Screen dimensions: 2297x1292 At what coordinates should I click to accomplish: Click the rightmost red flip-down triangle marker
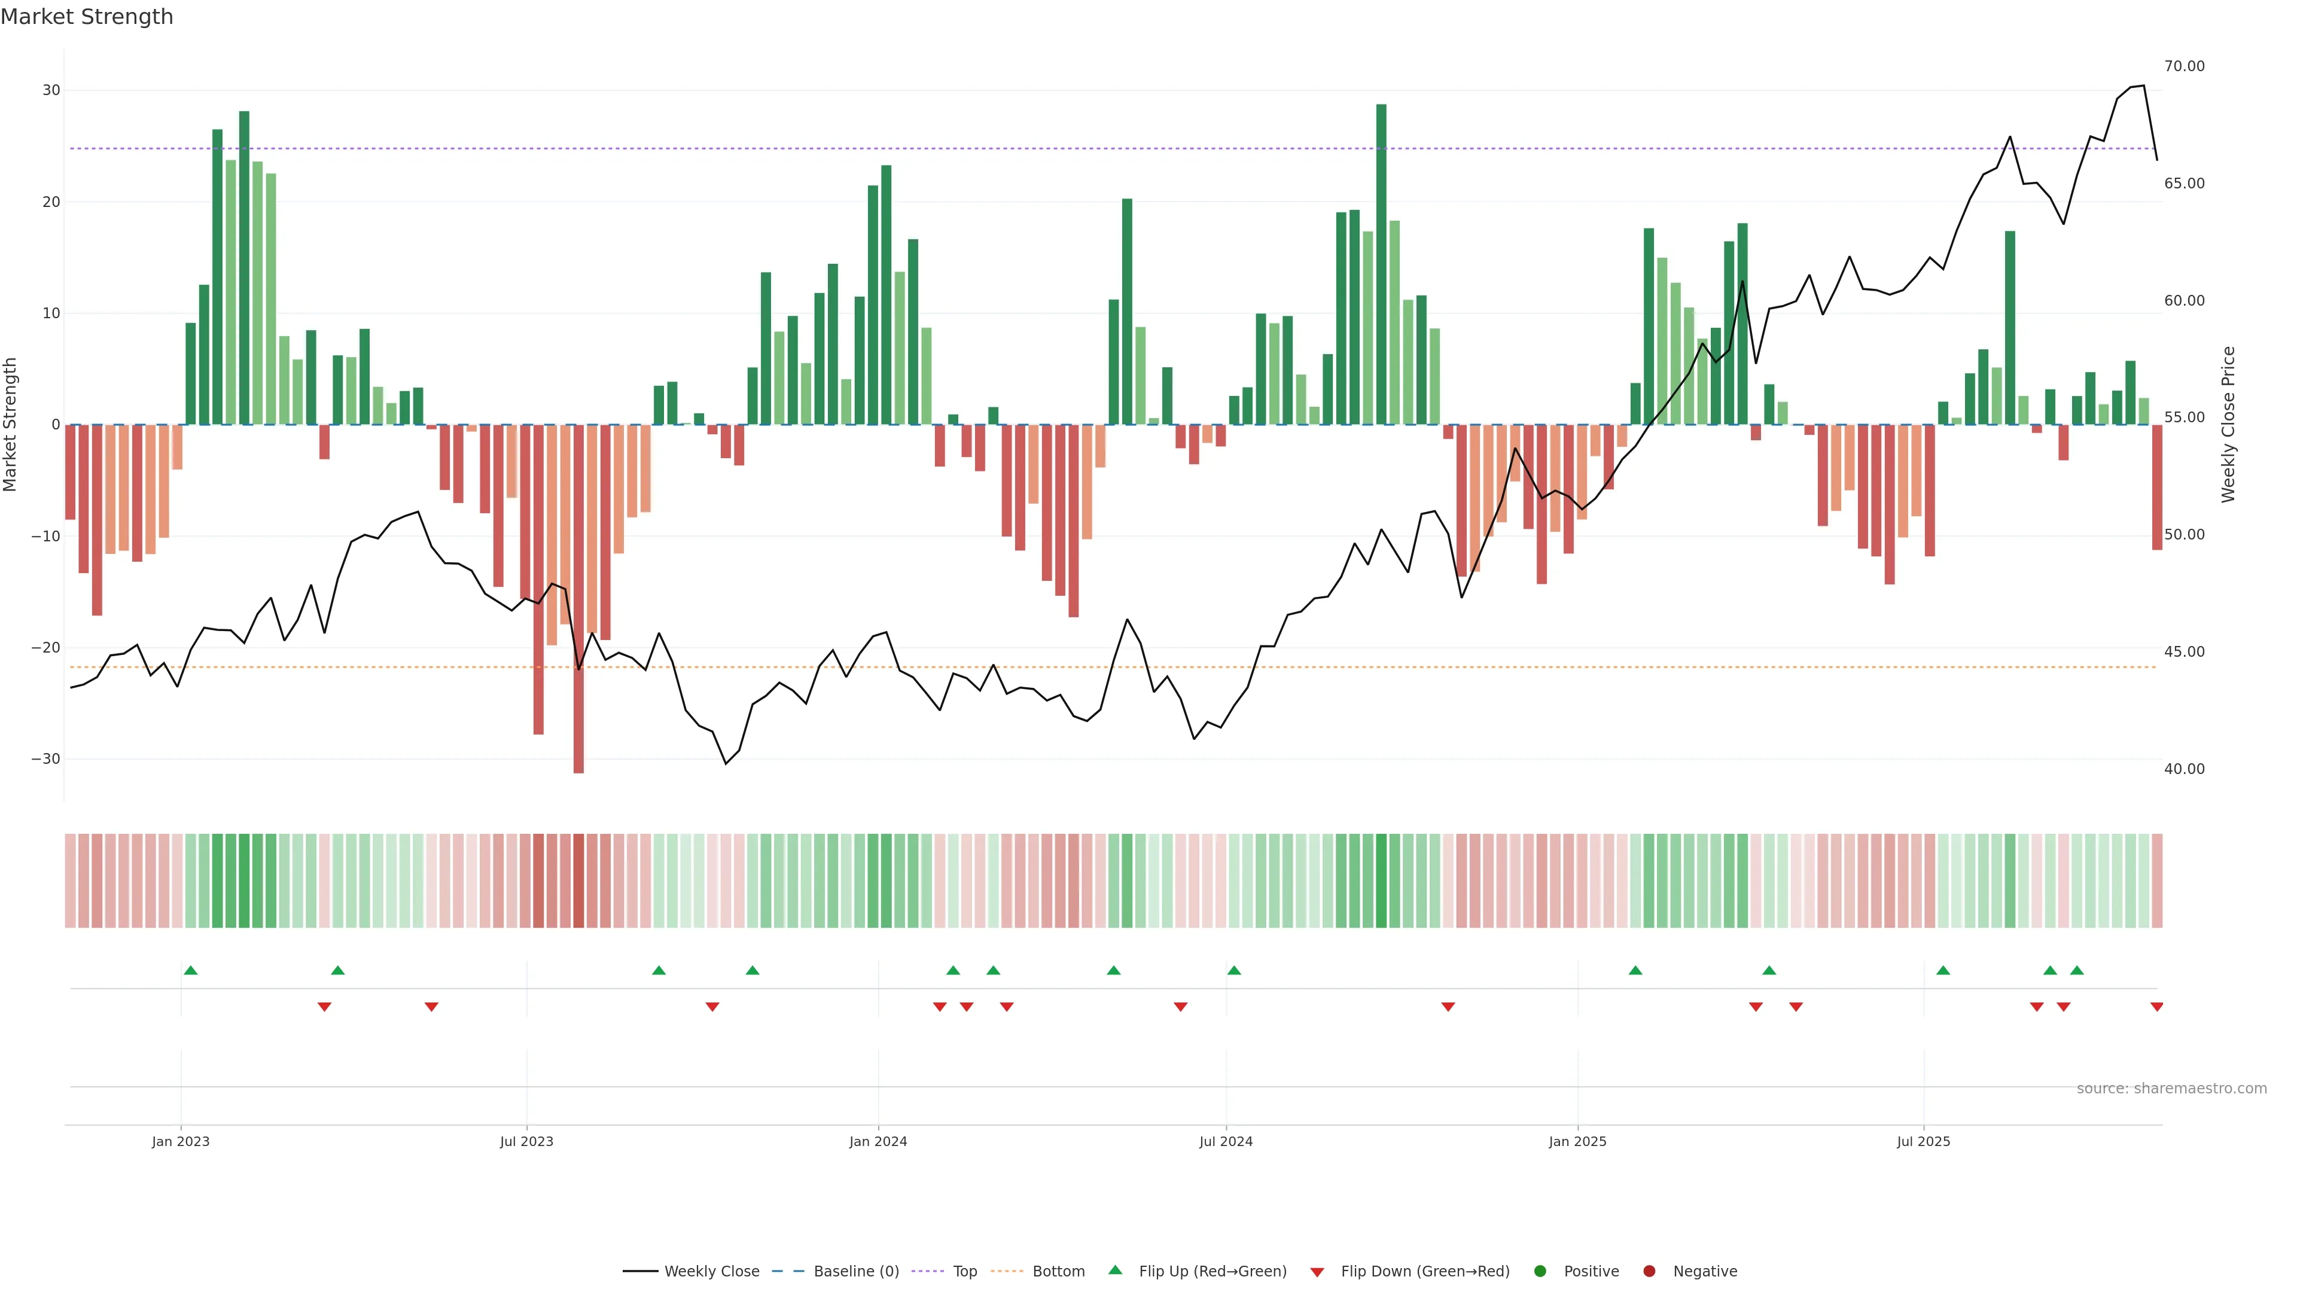click(2156, 1007)
